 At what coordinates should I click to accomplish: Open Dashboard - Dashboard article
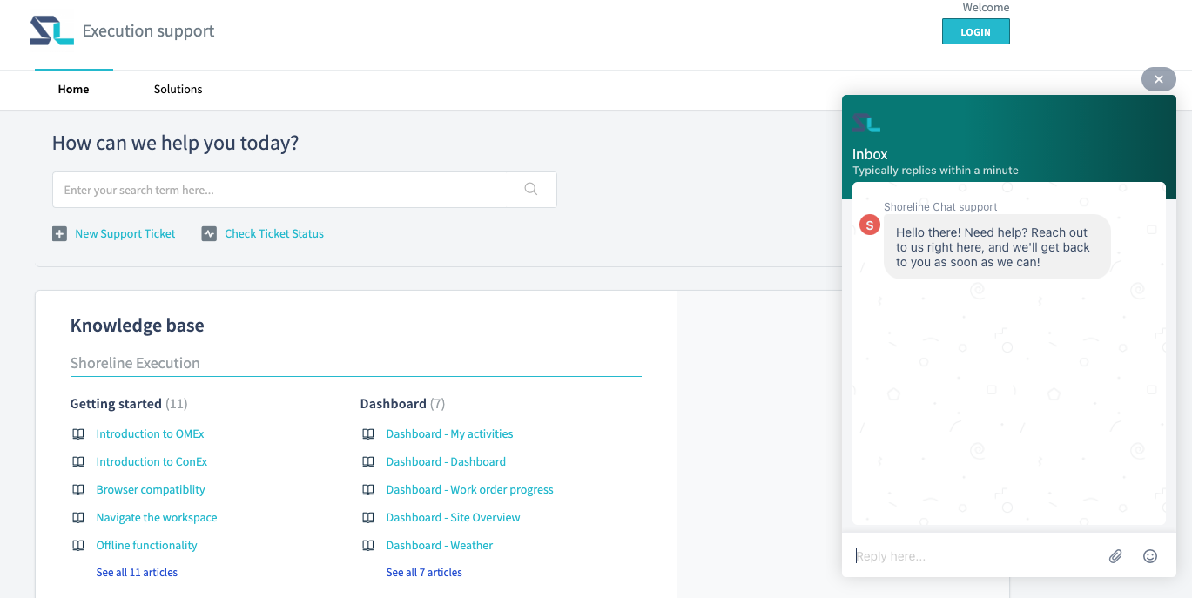446,461
